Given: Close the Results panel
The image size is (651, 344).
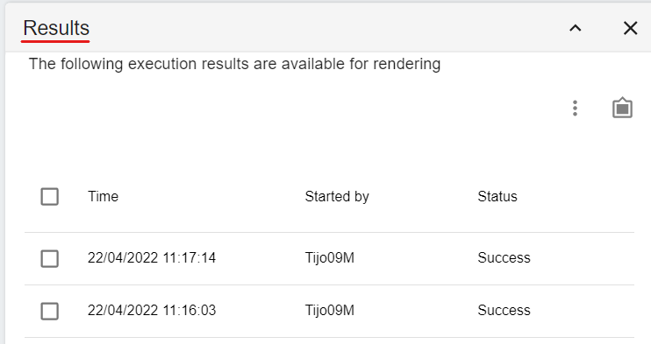Looking at the screenshot, I should (x=630, y=28).
